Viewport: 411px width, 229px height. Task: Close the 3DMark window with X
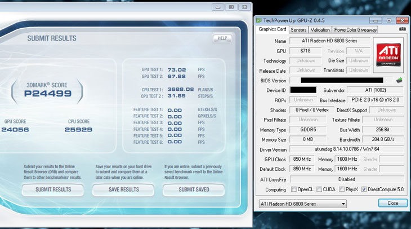click(243, 7)
